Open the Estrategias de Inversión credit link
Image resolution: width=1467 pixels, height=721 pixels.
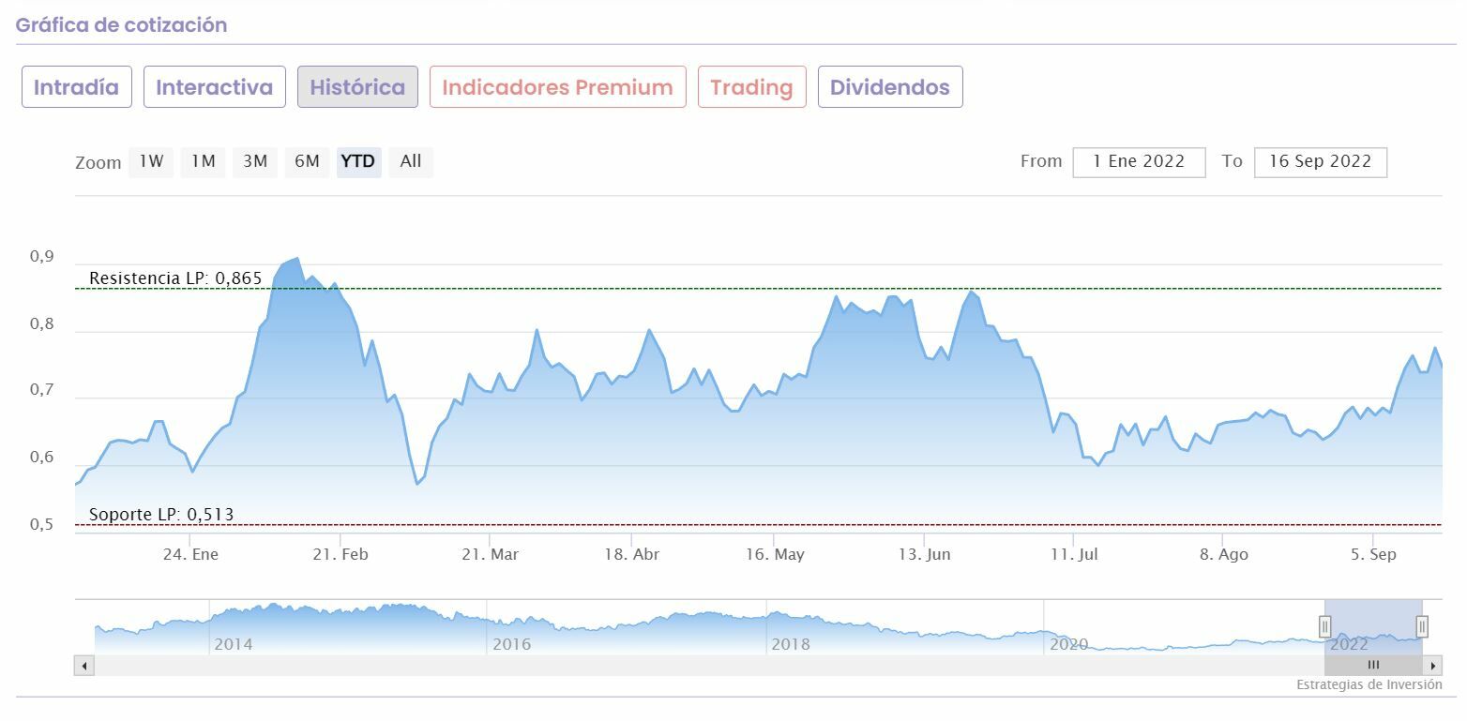click(1369, 685)
